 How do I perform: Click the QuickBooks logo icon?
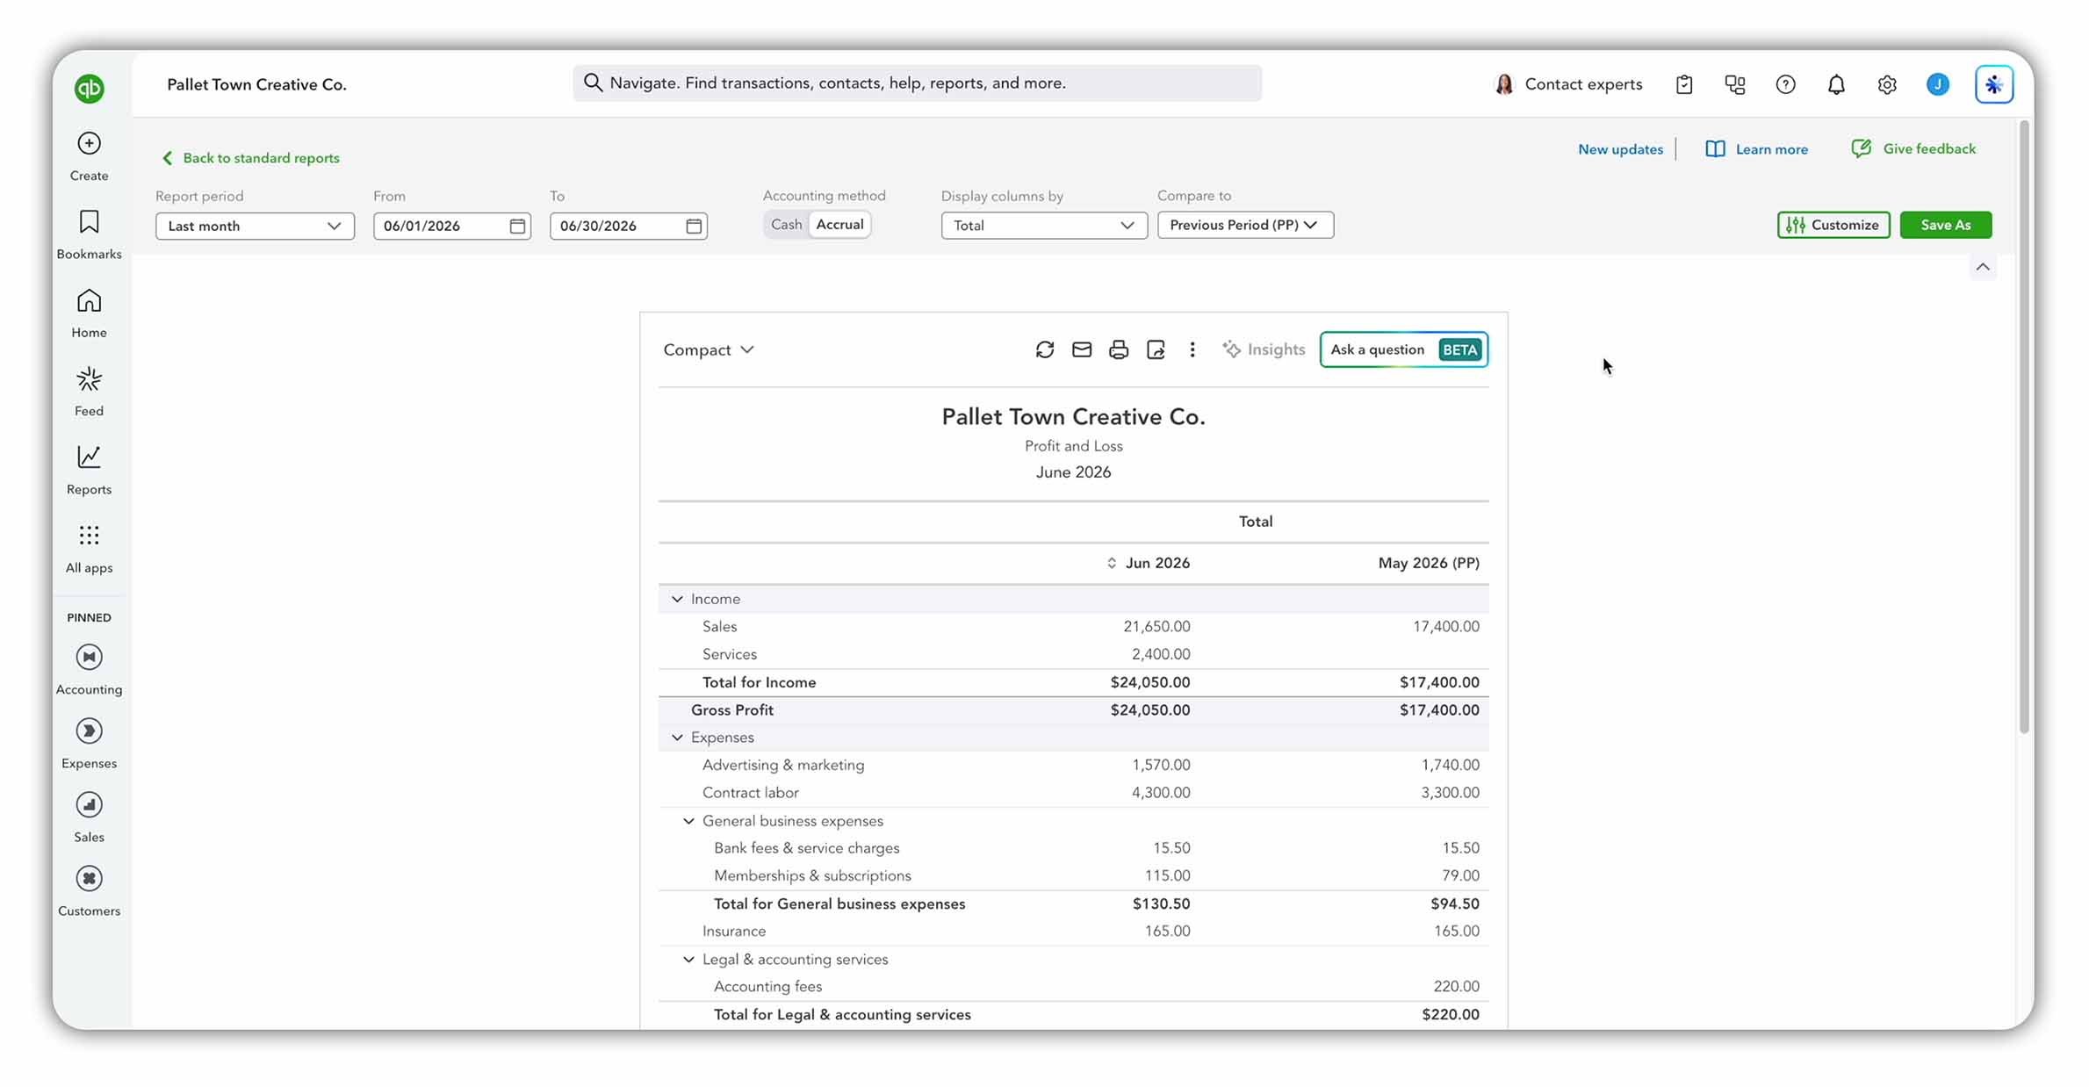pyautogui.click(x=89, y=88)
